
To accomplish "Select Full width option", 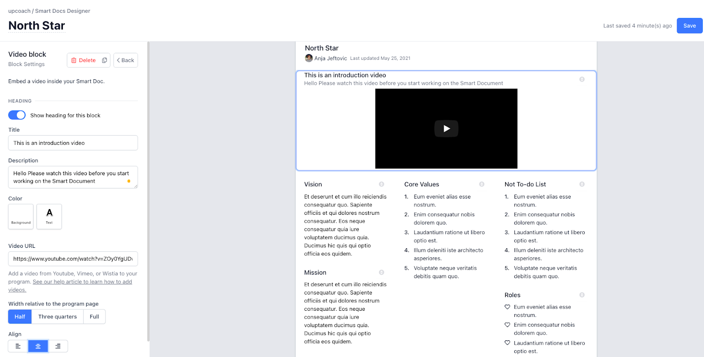I will [x=94, y=317].
